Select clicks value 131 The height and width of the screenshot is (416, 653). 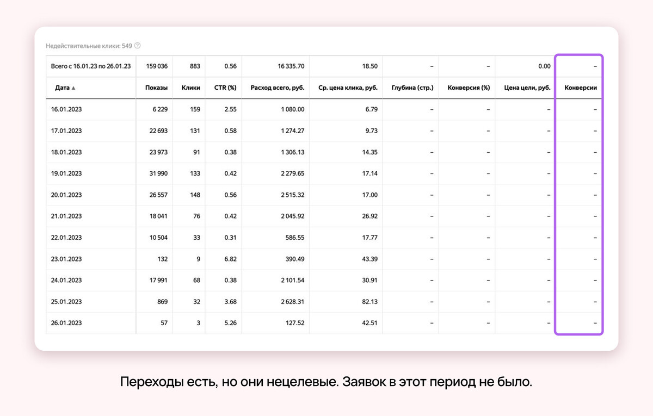[195, 131]
